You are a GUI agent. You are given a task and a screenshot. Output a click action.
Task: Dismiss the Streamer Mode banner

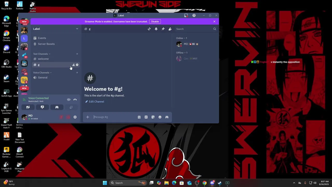pos(214,22)
